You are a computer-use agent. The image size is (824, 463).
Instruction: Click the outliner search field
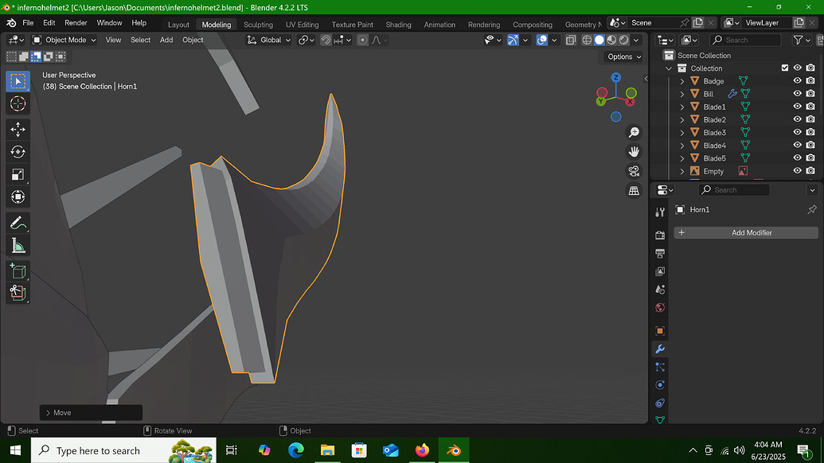[745, 40]
